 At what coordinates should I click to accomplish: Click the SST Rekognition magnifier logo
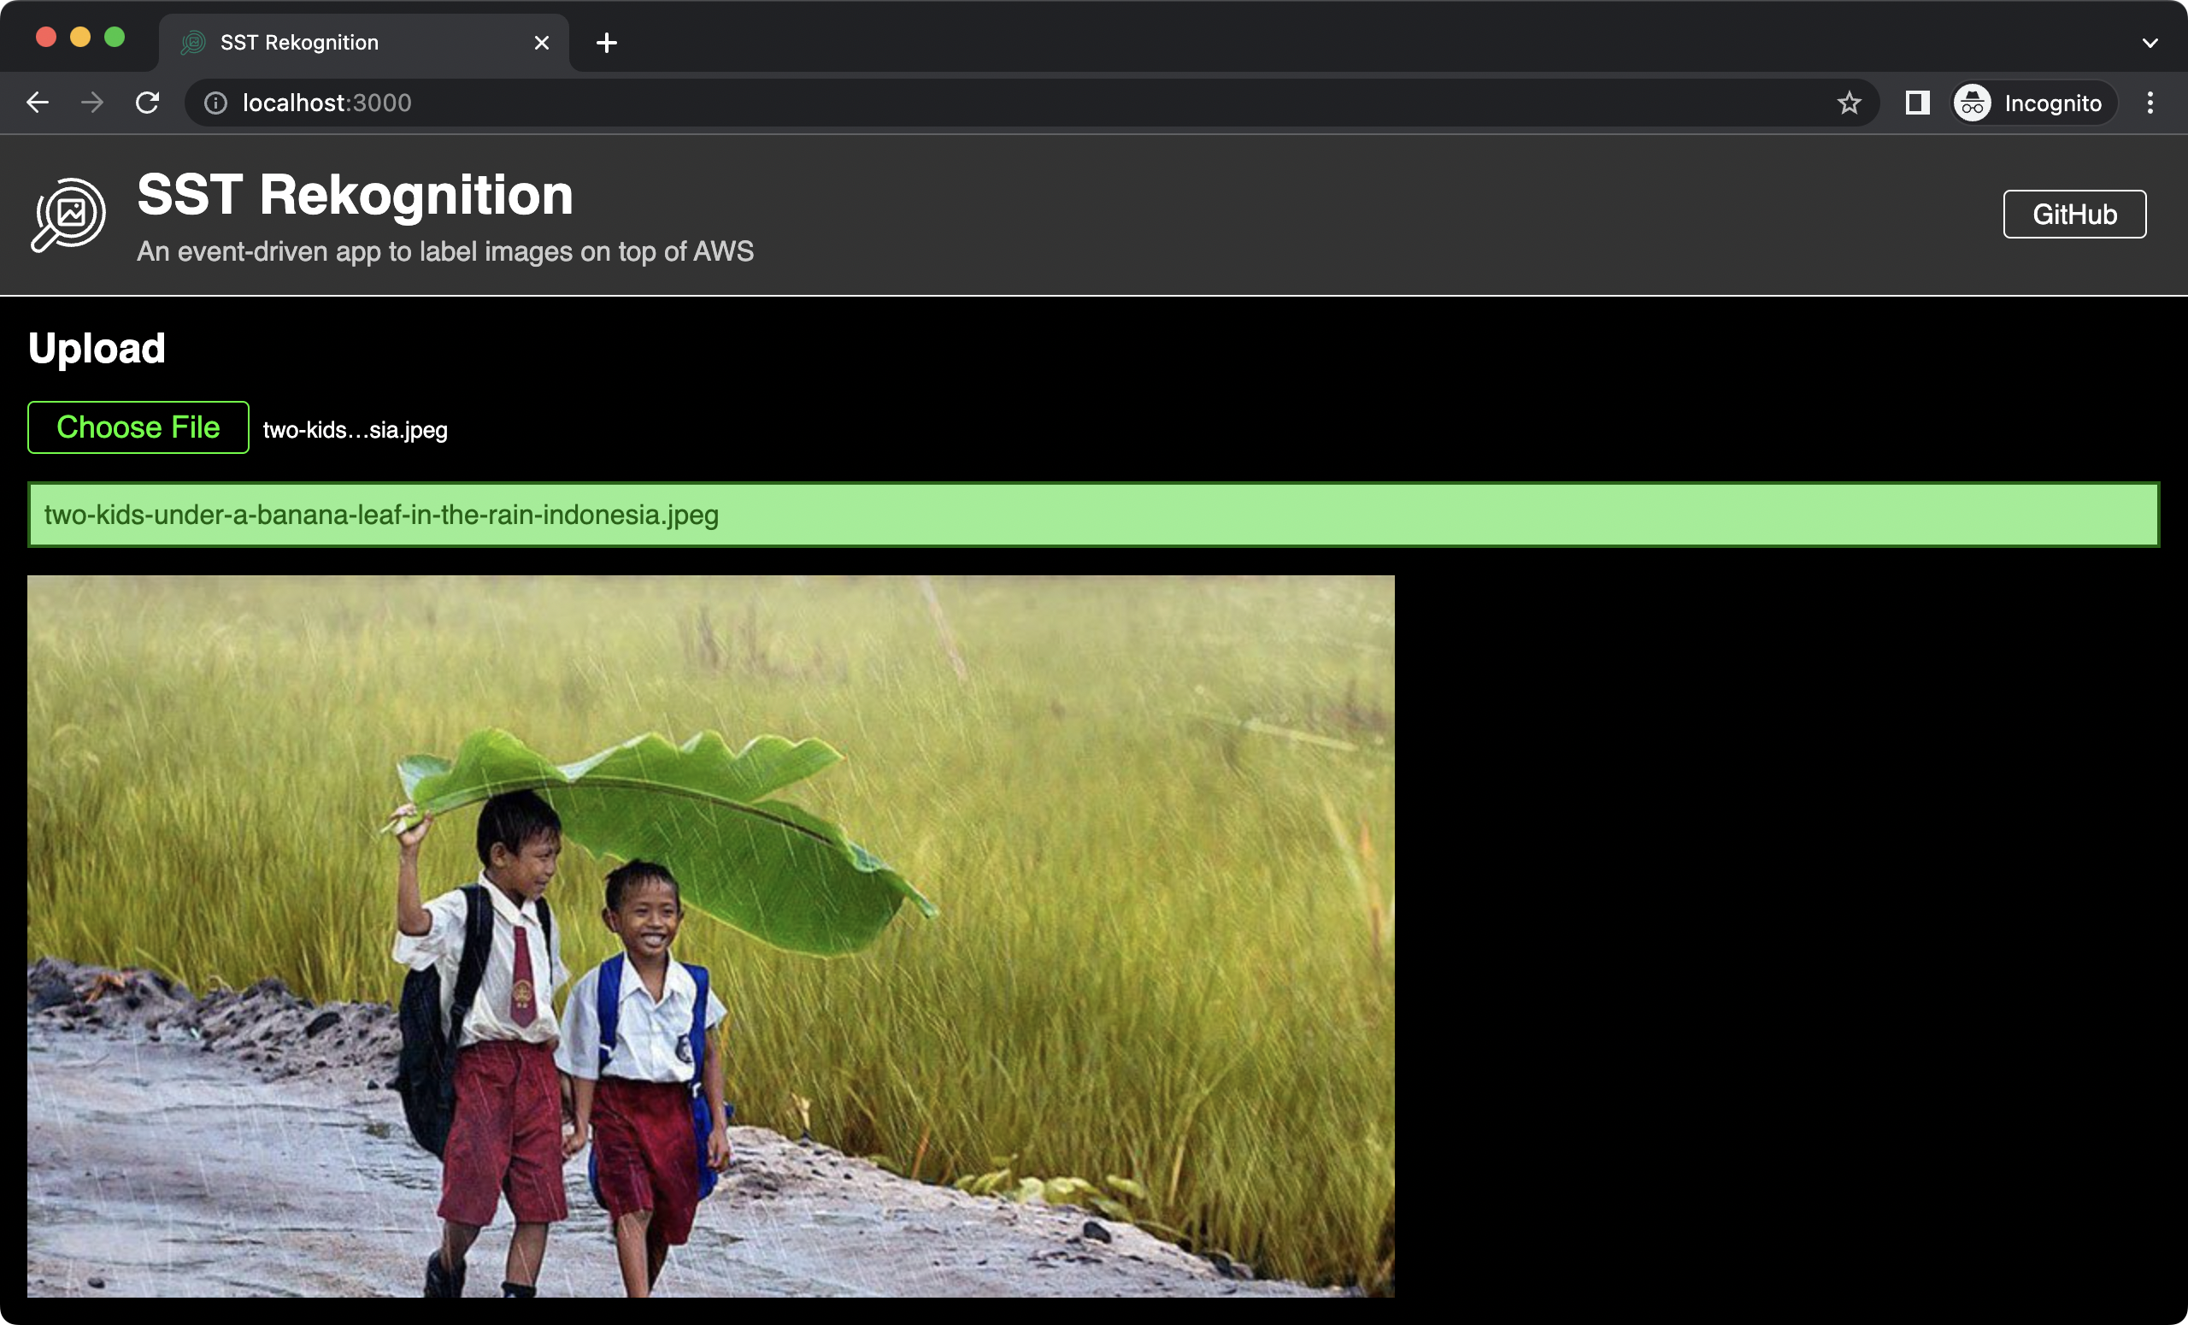tap(68, 215)
